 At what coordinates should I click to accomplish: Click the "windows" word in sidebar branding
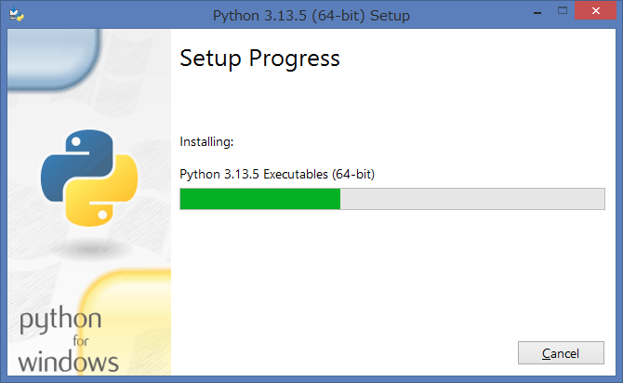68,361
